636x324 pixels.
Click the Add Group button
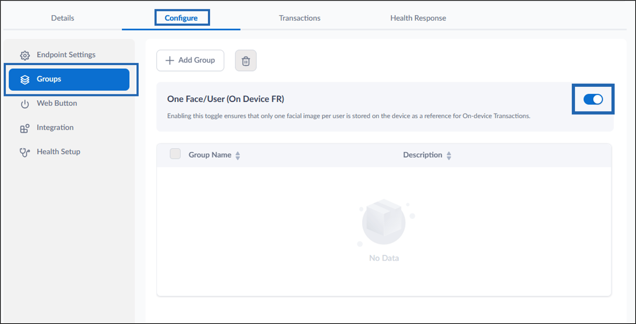[x=190, y=60]
